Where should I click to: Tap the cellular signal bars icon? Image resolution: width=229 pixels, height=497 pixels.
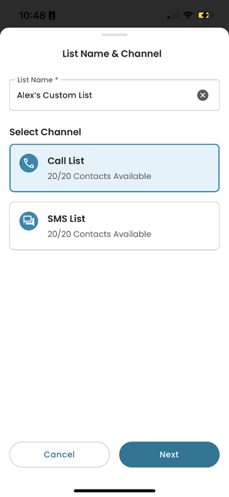[173, 15]
